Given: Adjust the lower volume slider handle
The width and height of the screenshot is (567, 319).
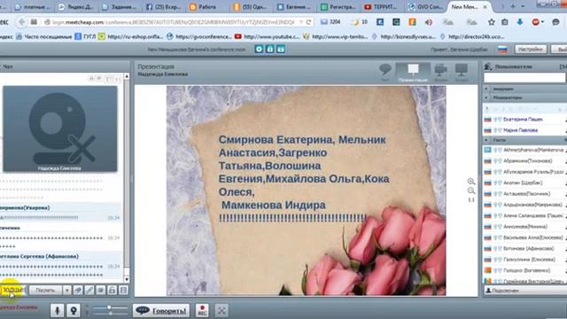Looking at the screenshot, I should click(111, 313).
